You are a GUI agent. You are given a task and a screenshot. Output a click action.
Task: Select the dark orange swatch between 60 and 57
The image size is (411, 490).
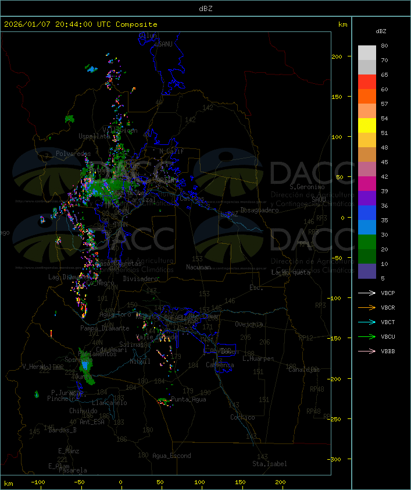click(367, 96)
